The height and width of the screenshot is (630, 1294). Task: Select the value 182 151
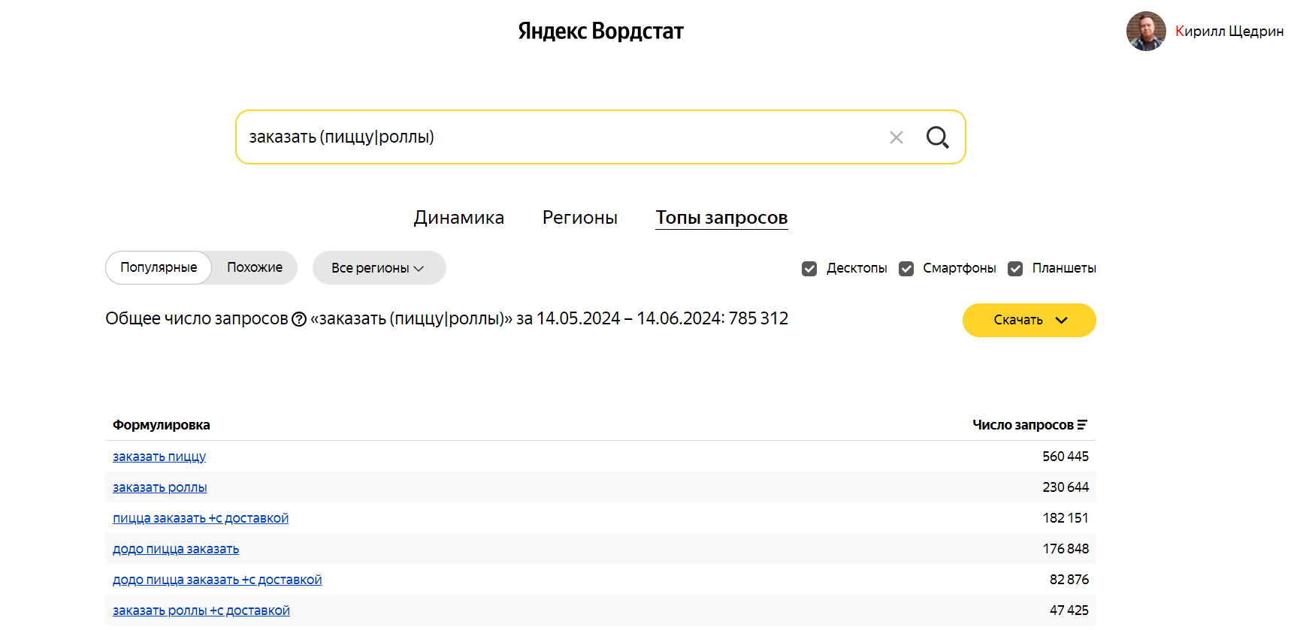tap(1066, 518)
